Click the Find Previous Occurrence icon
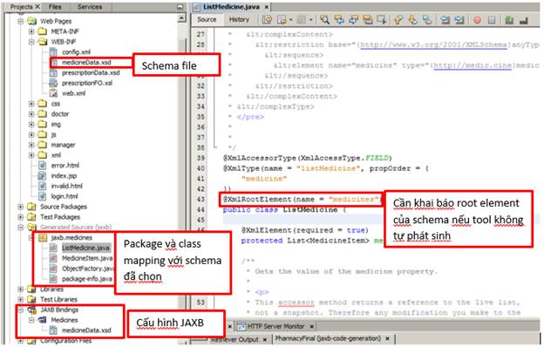This screenshot has height=347, width=544. [339, 20]
